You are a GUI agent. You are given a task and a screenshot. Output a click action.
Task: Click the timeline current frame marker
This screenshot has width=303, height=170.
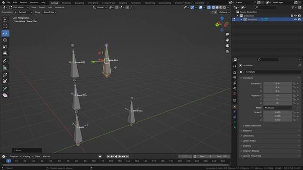(x=9, y=161)
